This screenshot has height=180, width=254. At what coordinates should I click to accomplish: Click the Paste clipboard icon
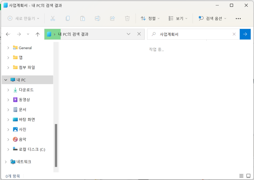82,18
